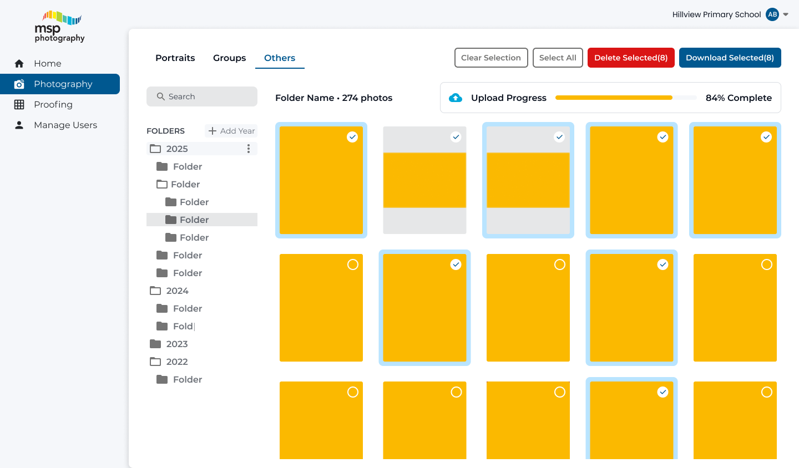Expand the 2023 year folder
Image resolution: width=799 pixels, height=468 pixels.
pyautogui.click(x=156, y=344)
